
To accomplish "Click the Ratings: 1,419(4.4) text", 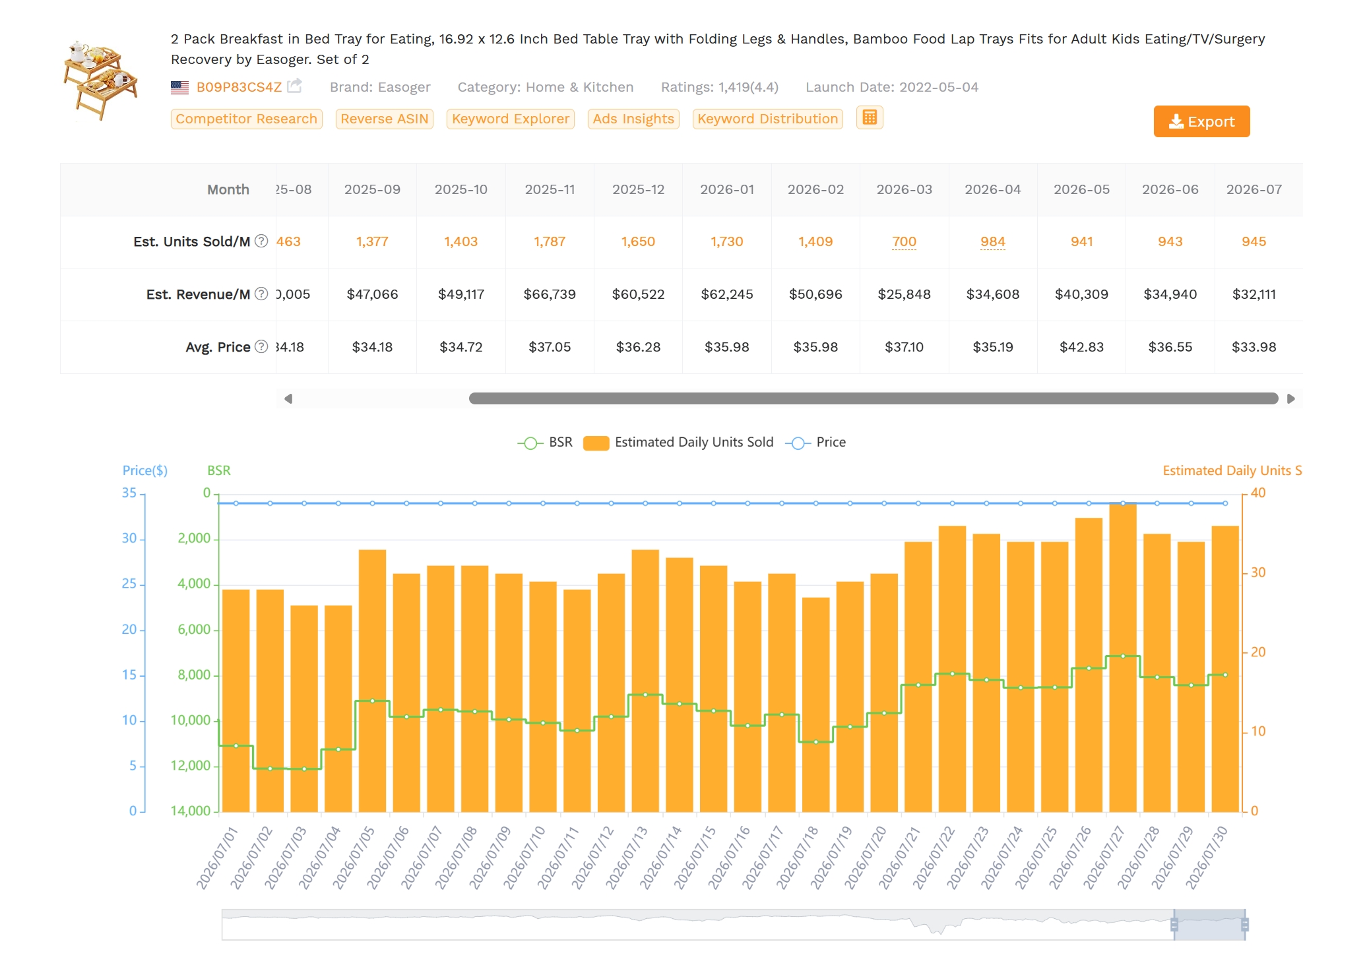I will point(720,87).
